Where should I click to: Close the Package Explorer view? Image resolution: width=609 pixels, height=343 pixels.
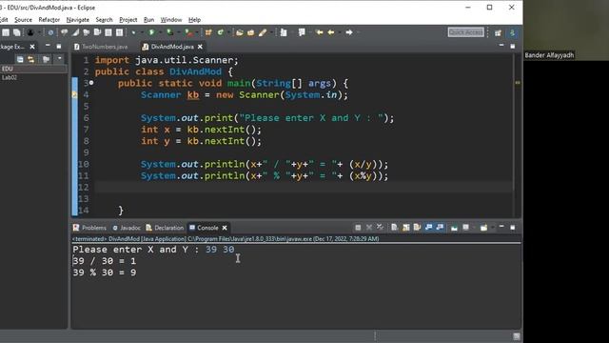(32, 47)
